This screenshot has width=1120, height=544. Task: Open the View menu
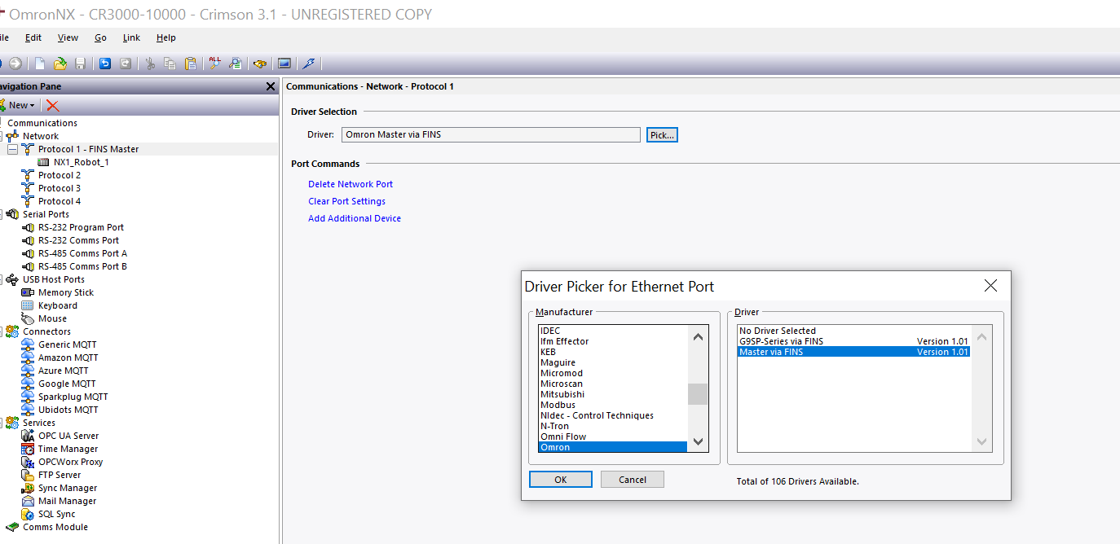click(68, 37)
